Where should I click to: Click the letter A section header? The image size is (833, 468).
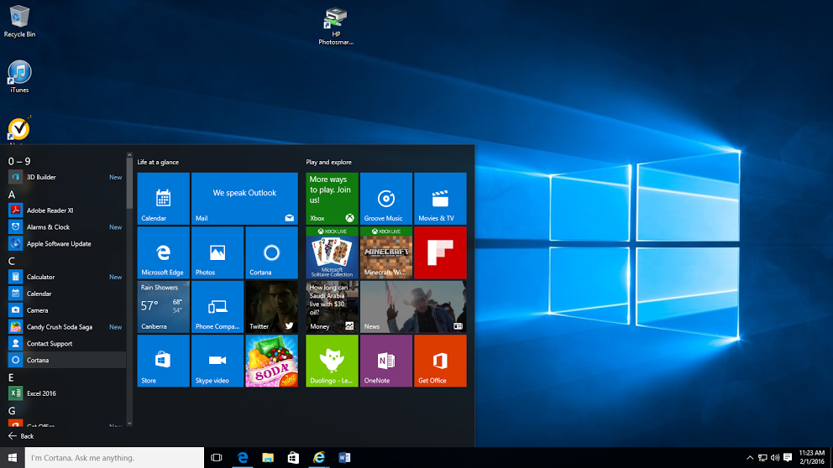click(12, 195)
